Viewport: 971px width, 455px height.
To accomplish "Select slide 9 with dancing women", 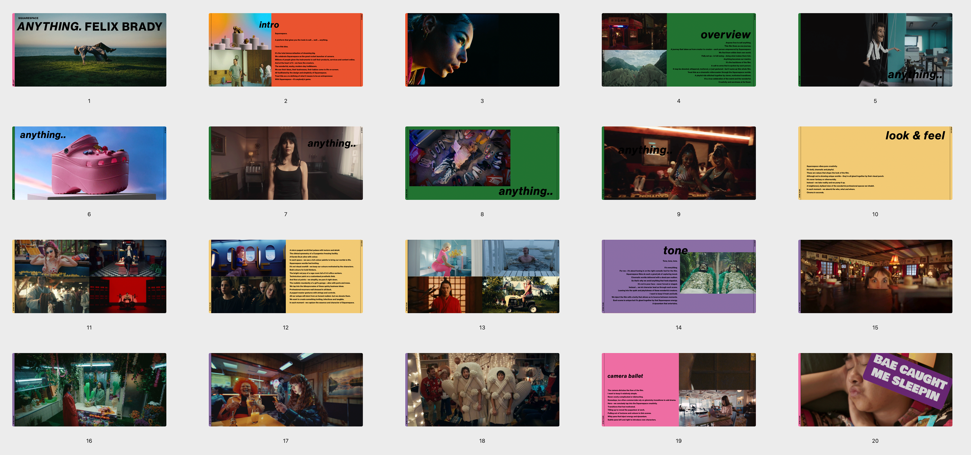I will [x=678, y=163].
